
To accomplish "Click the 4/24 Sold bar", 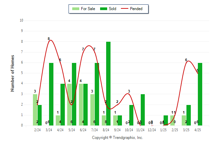I will [x=62, y=105].
